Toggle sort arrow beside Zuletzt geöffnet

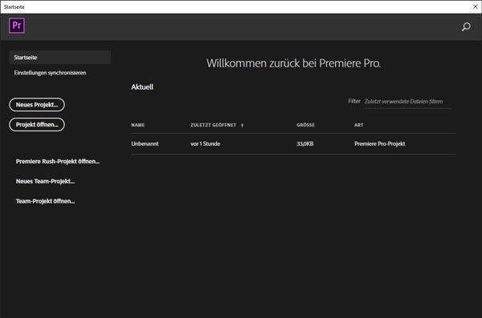click(x=243, y=125)
